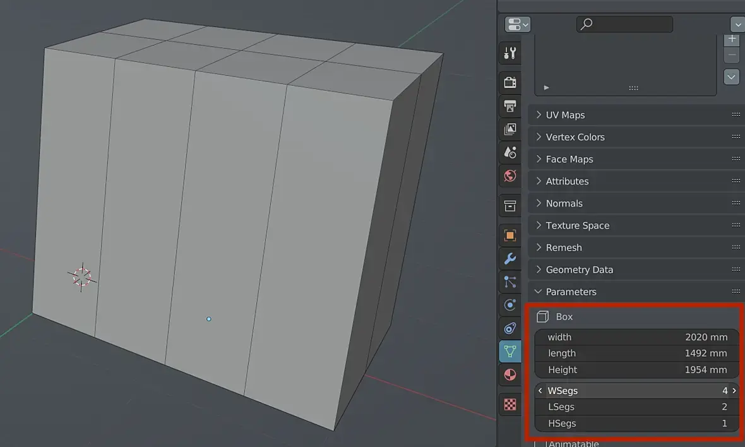Image resolution: width=745 pixels, height=447 pixels.
Task: Grab the Texture Space panel drag grip
Action: click(x=736, y=225)
